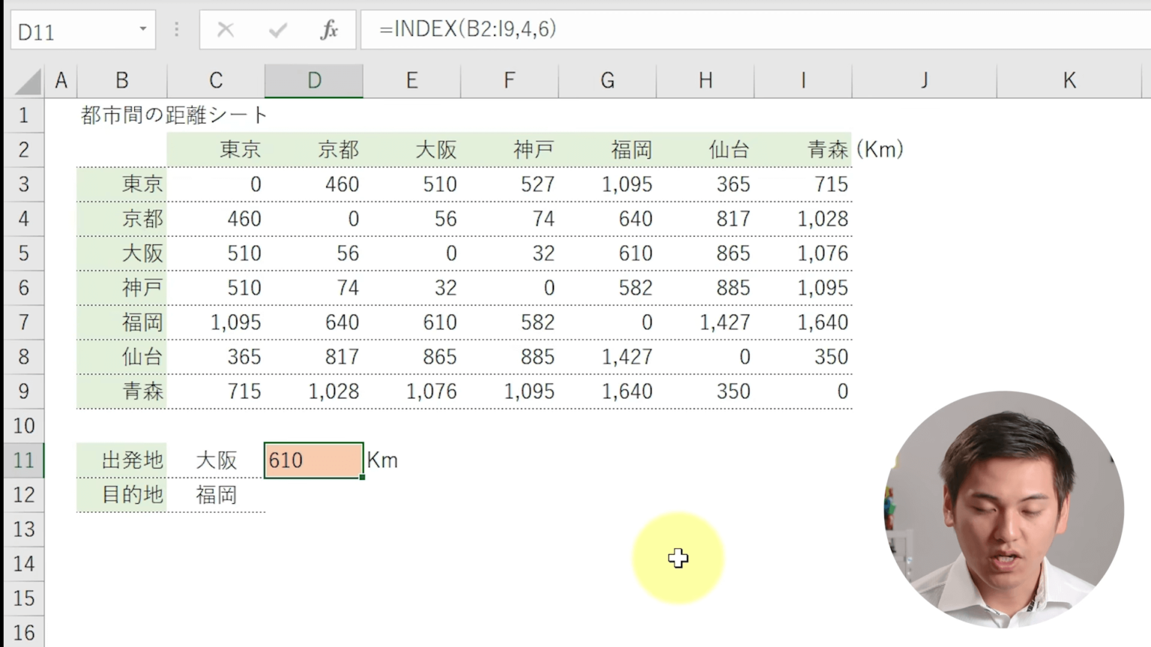
Task: Select column G header
Action: pyautogui.click(x=607, y=81)
